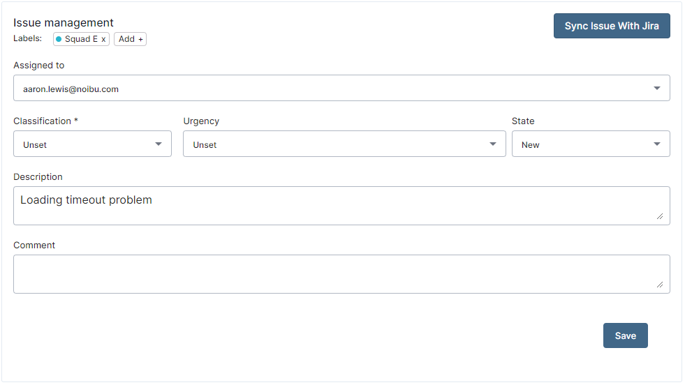The width and height of the screenshot is (685, 385).
Task: Open the Assigned to email field
Action: click(341, 88)
